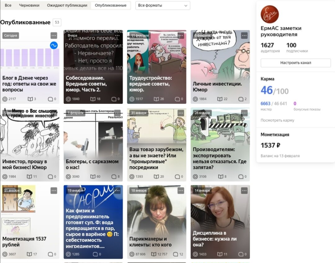
Task: Click comments icon showing 2 on 'Личные инвестиции'
Action: point(241,99)
